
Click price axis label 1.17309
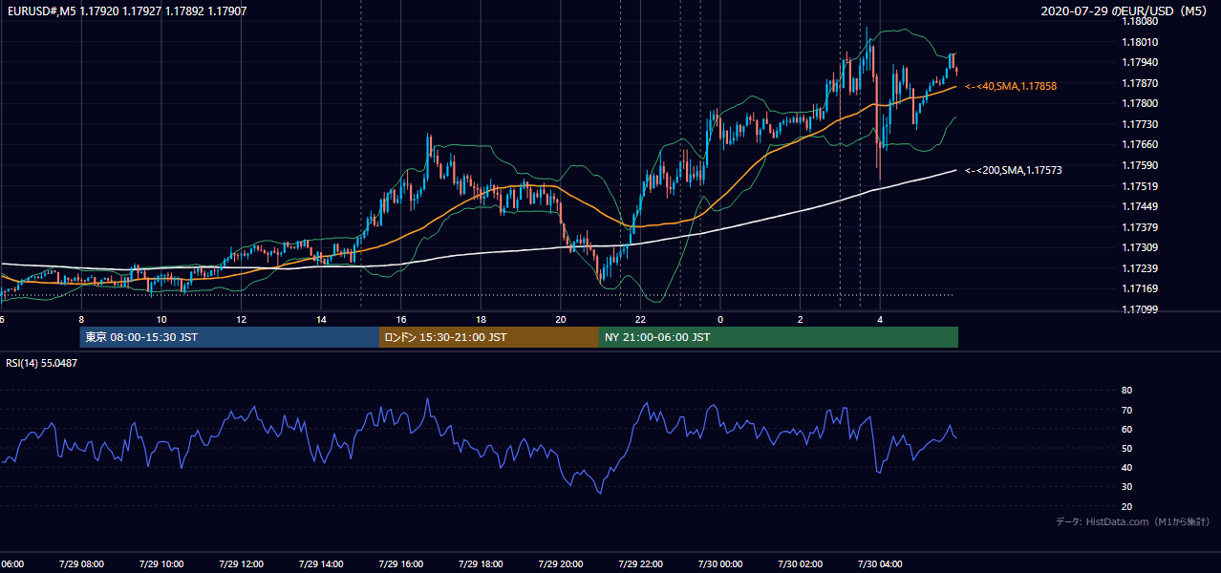point(1140,247)
